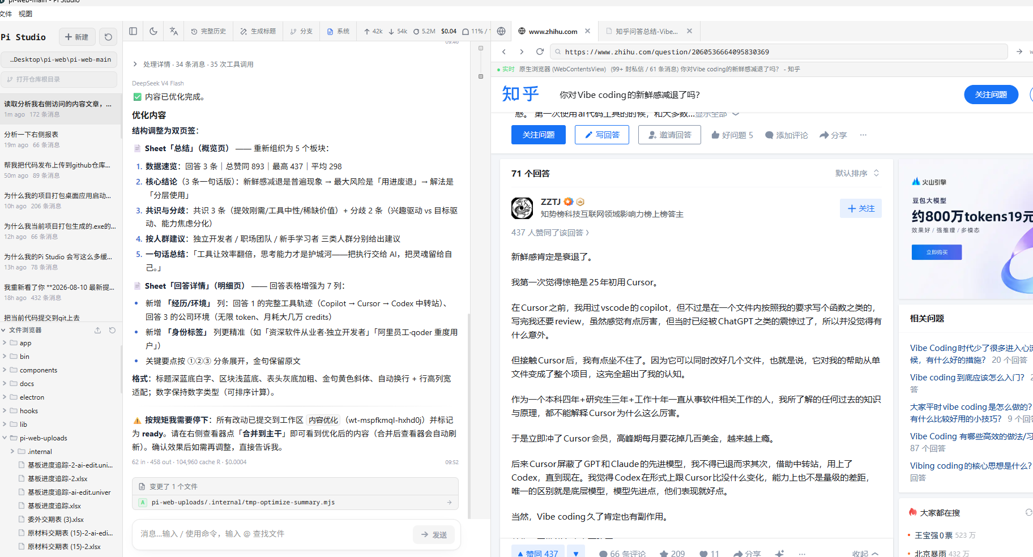1033x557 pixels.
Task: Create a new session with 新建
Action: [77, 37]
